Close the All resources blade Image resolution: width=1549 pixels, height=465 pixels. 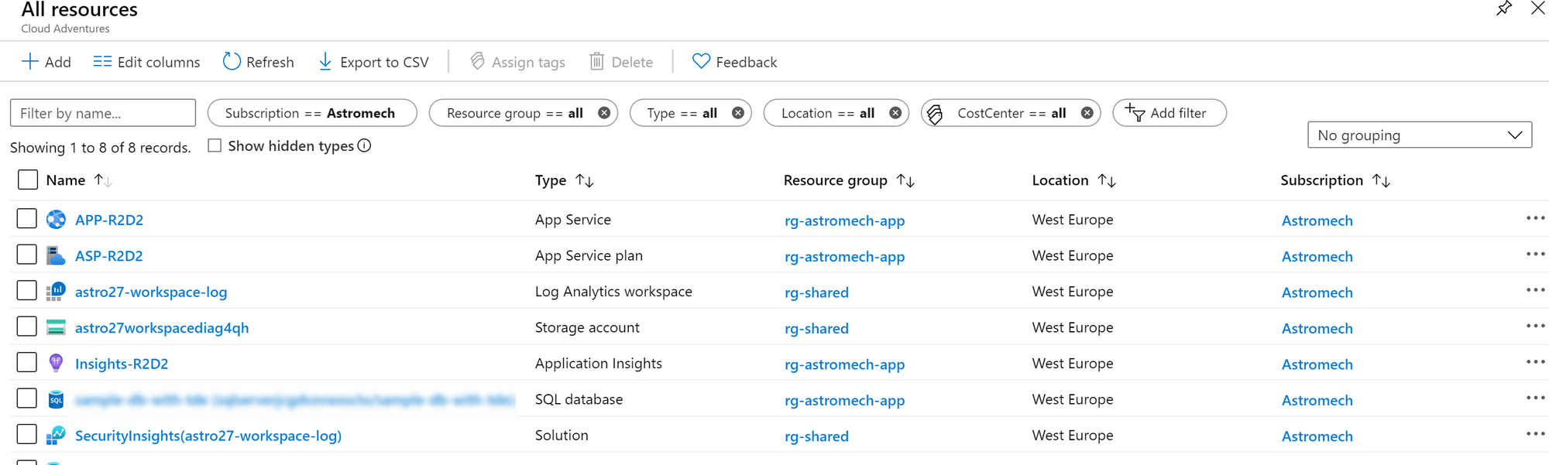[1538, 9]
